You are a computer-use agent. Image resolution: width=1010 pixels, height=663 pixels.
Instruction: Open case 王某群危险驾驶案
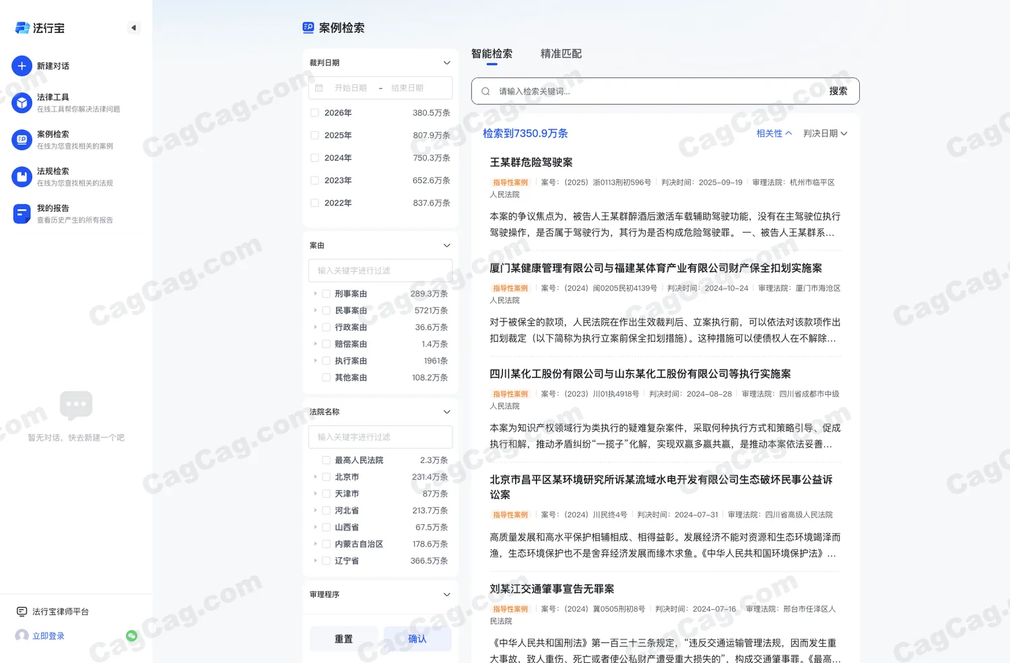click(531, 162)
